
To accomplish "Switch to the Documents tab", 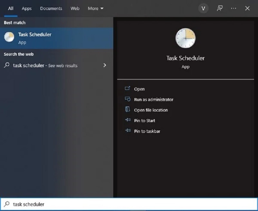I will pyautogui.click(x=51, y=8).
